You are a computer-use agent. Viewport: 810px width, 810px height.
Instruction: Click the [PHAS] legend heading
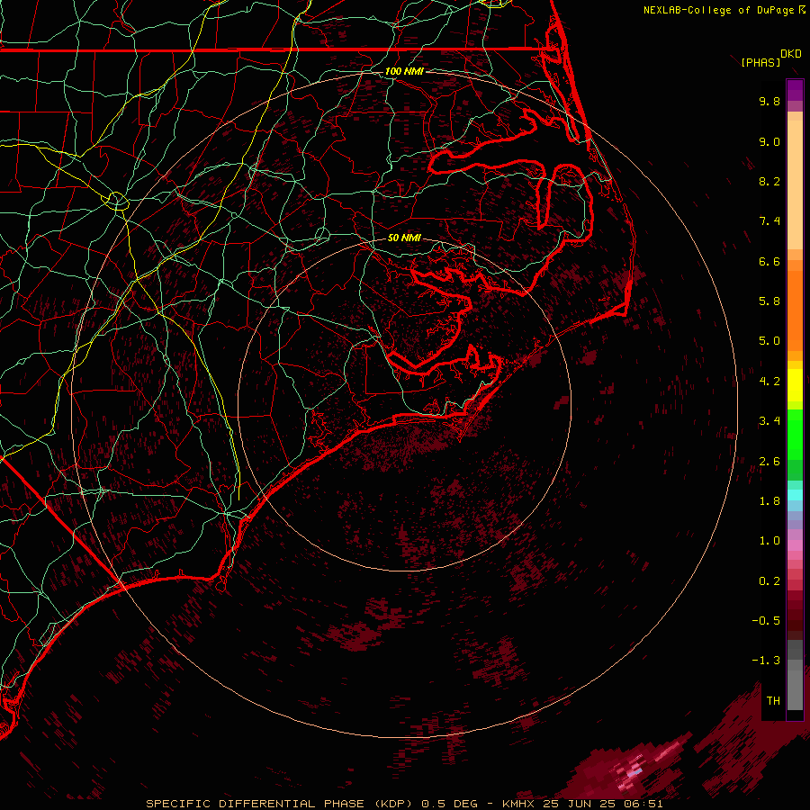tap(760, 62)
